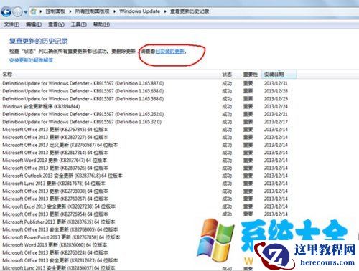Open the 安装更新的疑难解答 link
The width and height of the screenshot is (359, 271).
(31, 60)
